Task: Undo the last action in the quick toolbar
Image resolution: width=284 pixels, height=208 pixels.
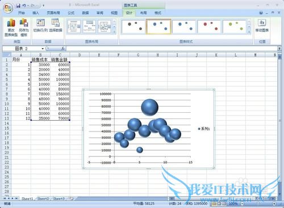Action: pos(24,6)
